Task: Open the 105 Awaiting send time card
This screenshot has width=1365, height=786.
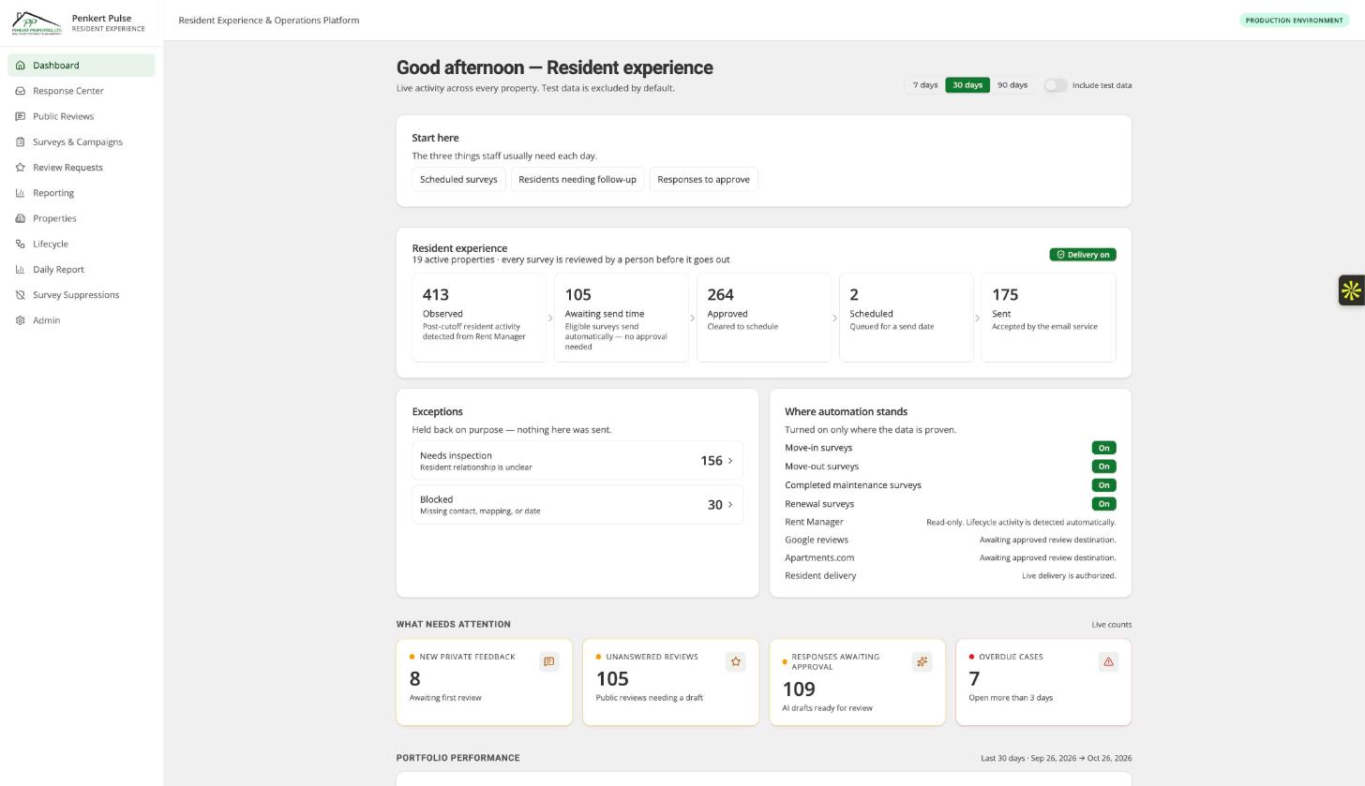Action: click(622, 318)
